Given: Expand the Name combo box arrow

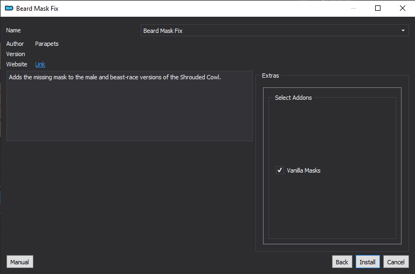Looking at the screenshot, I should coord(403,30).
